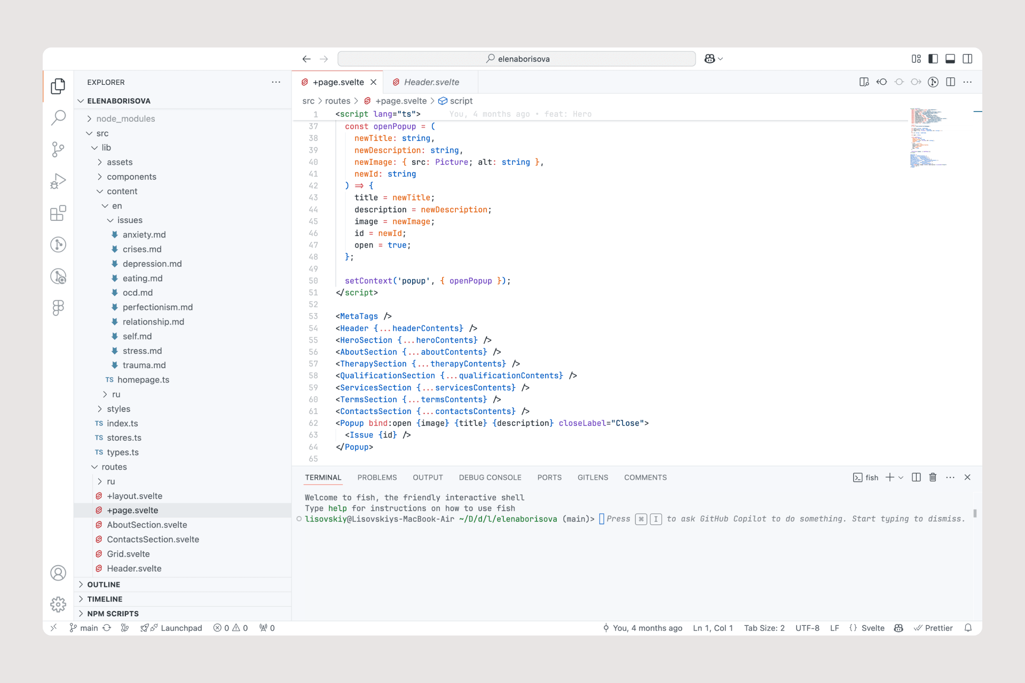The image size is (1025, 683).
Task: Create a new terminal with plus icon
Action: (x=890, y=478)
